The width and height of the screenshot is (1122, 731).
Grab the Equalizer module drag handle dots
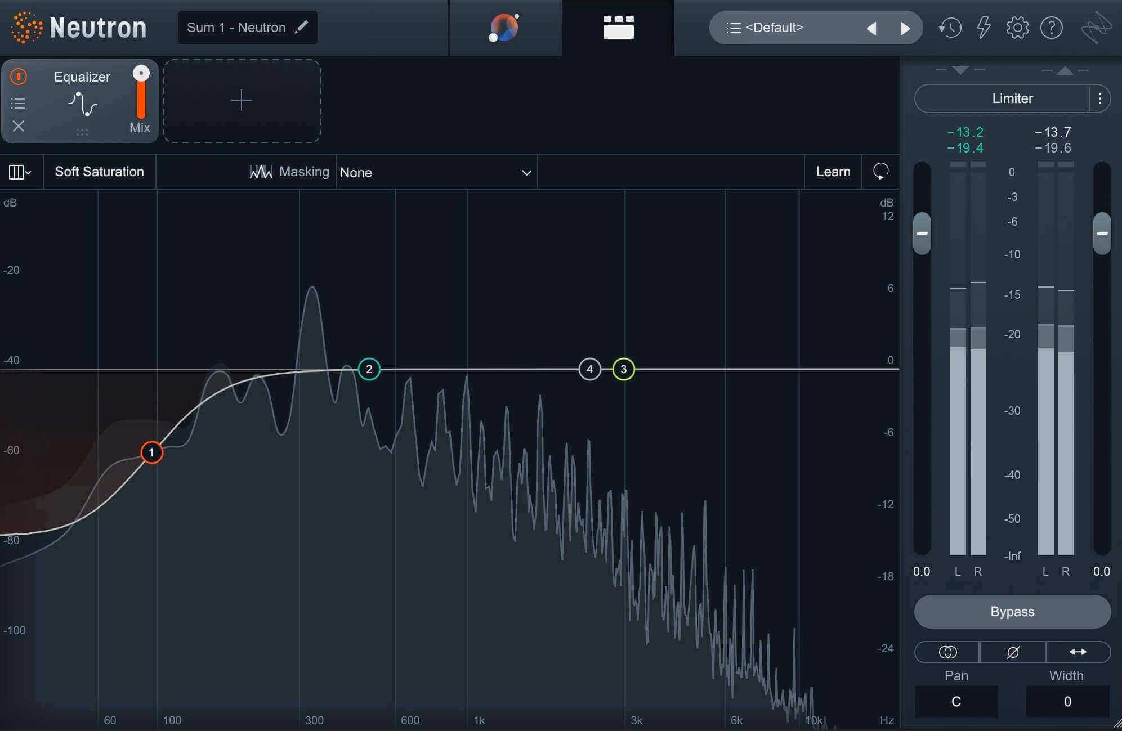[82, 132]
